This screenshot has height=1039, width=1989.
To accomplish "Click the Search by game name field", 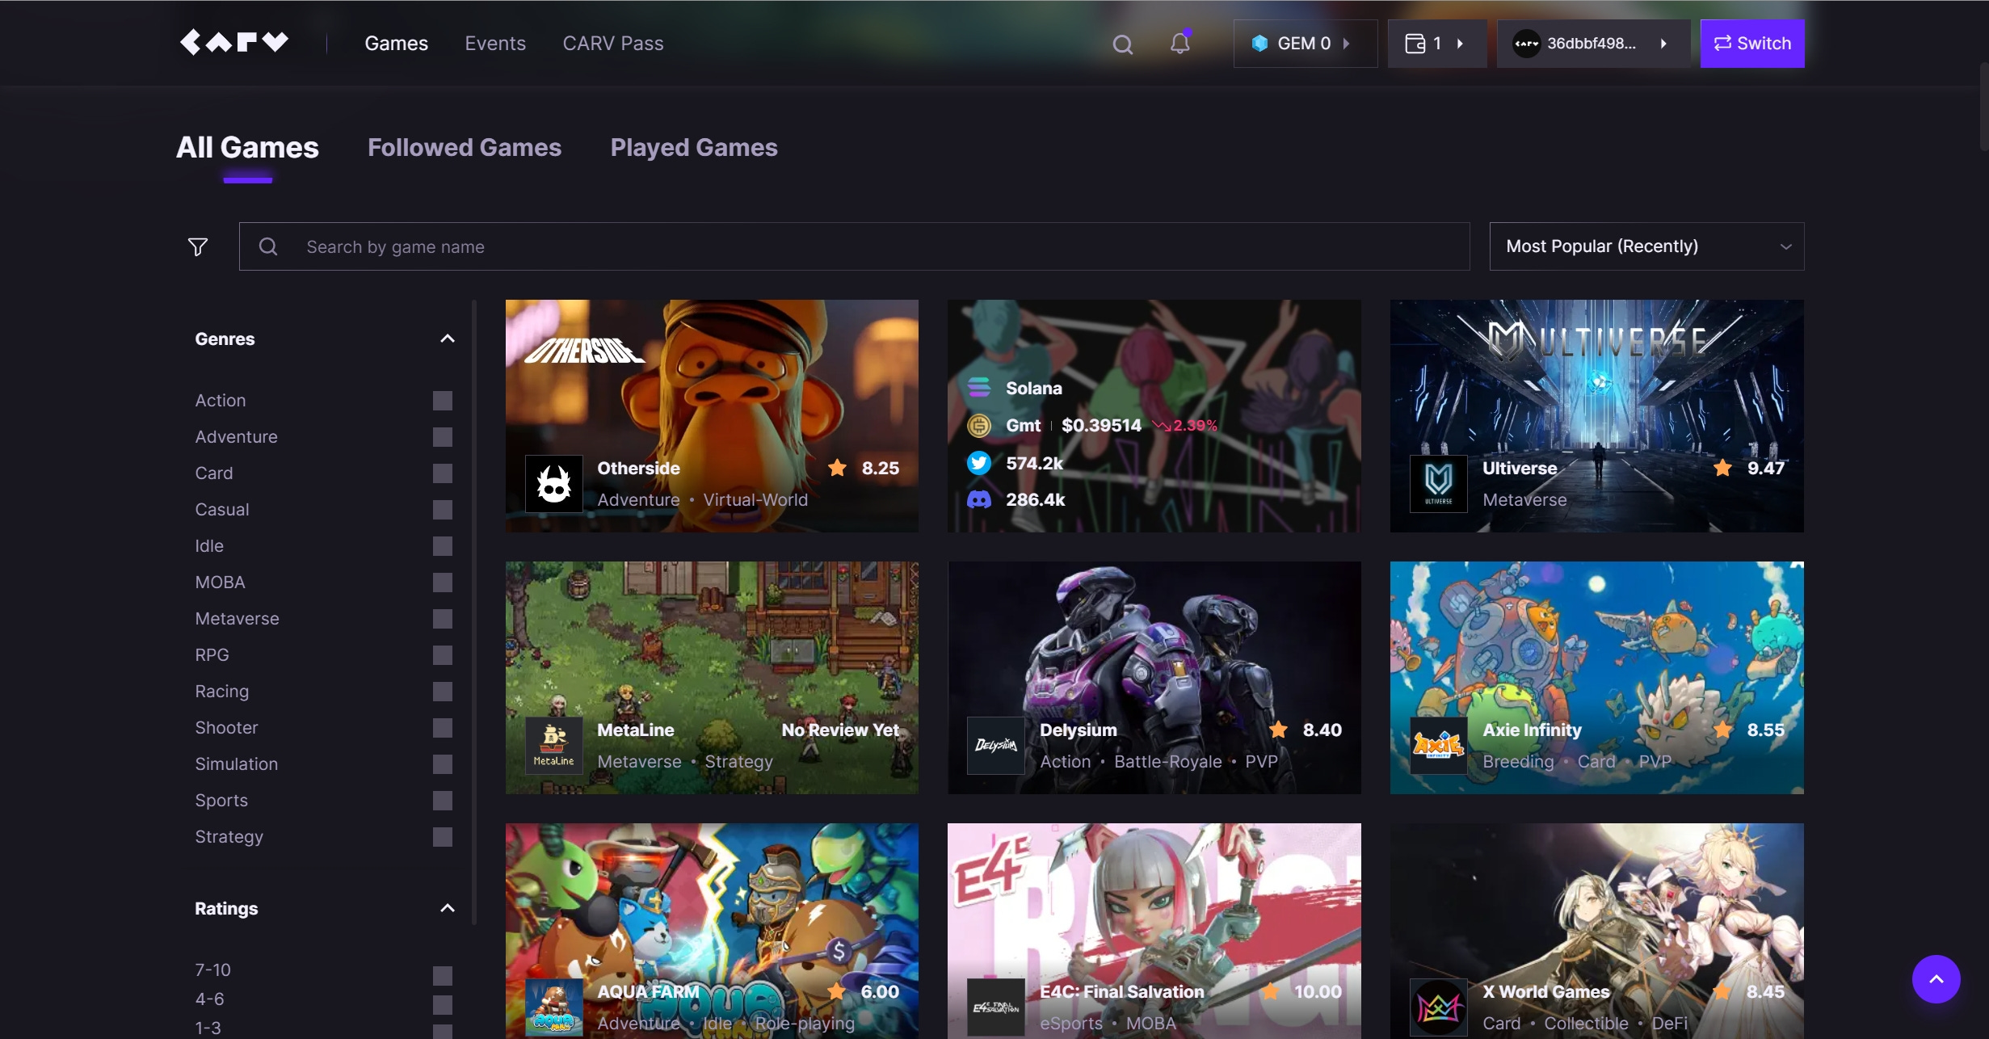I will pyautogui.click(x=854, y=246).
